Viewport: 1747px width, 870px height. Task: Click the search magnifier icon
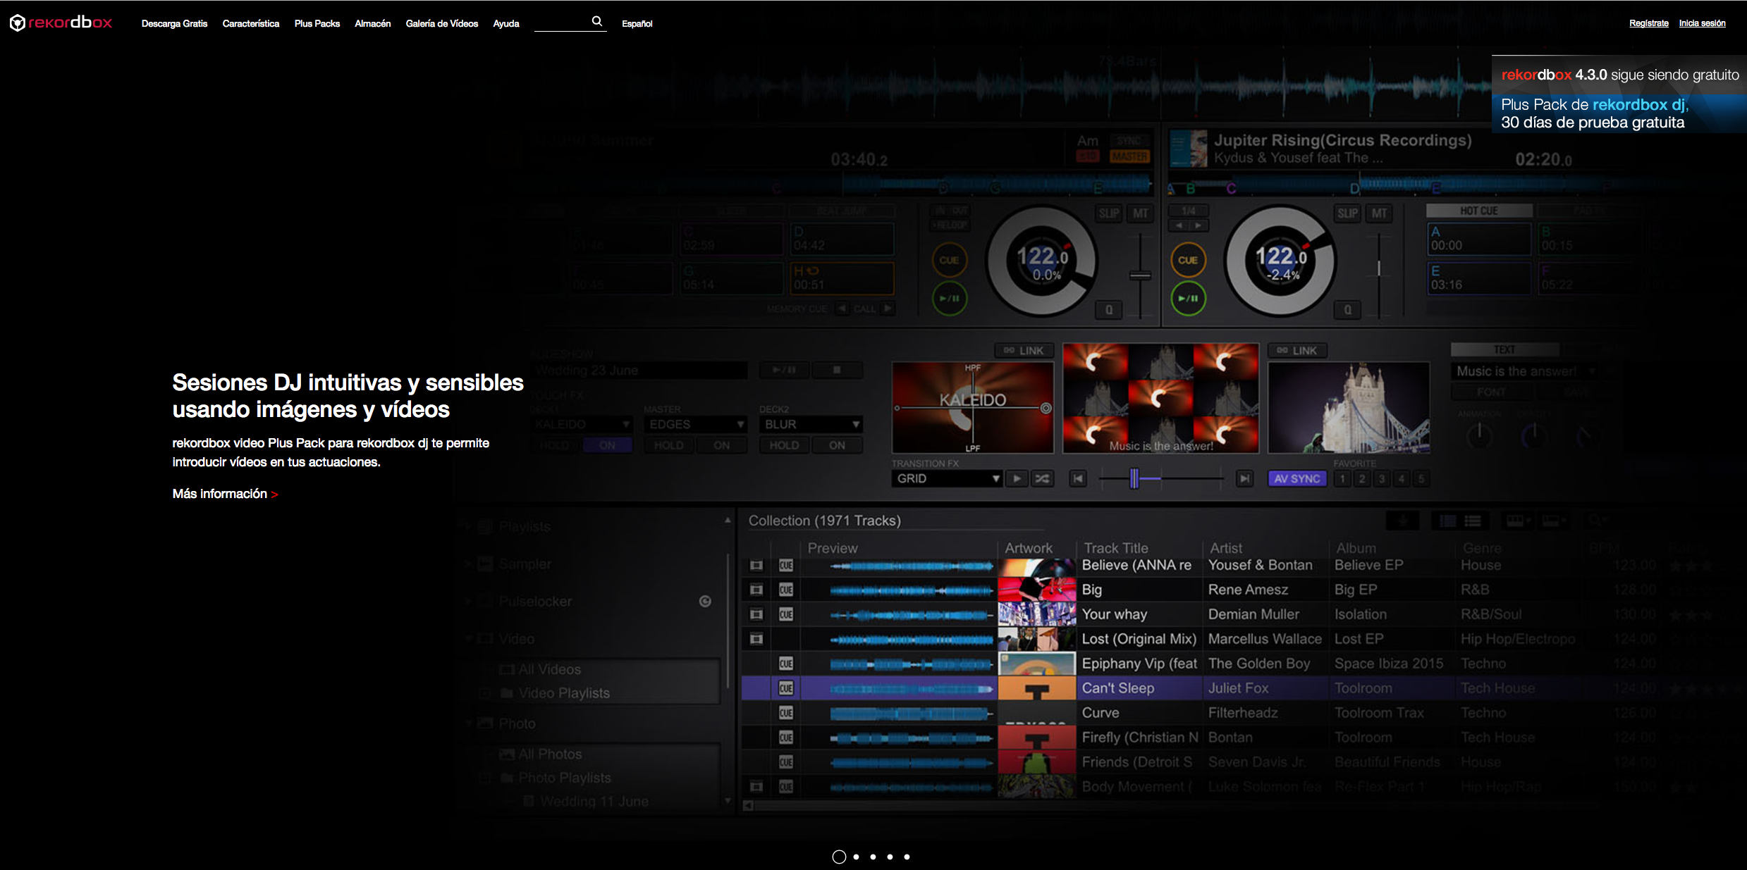pyautogui.click(x=597, y=21)
